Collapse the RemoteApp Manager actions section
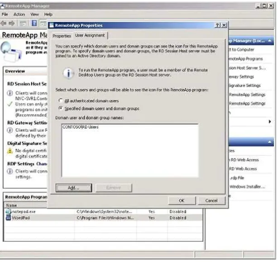This screenshot has width=278, height=262. point(270,41)
